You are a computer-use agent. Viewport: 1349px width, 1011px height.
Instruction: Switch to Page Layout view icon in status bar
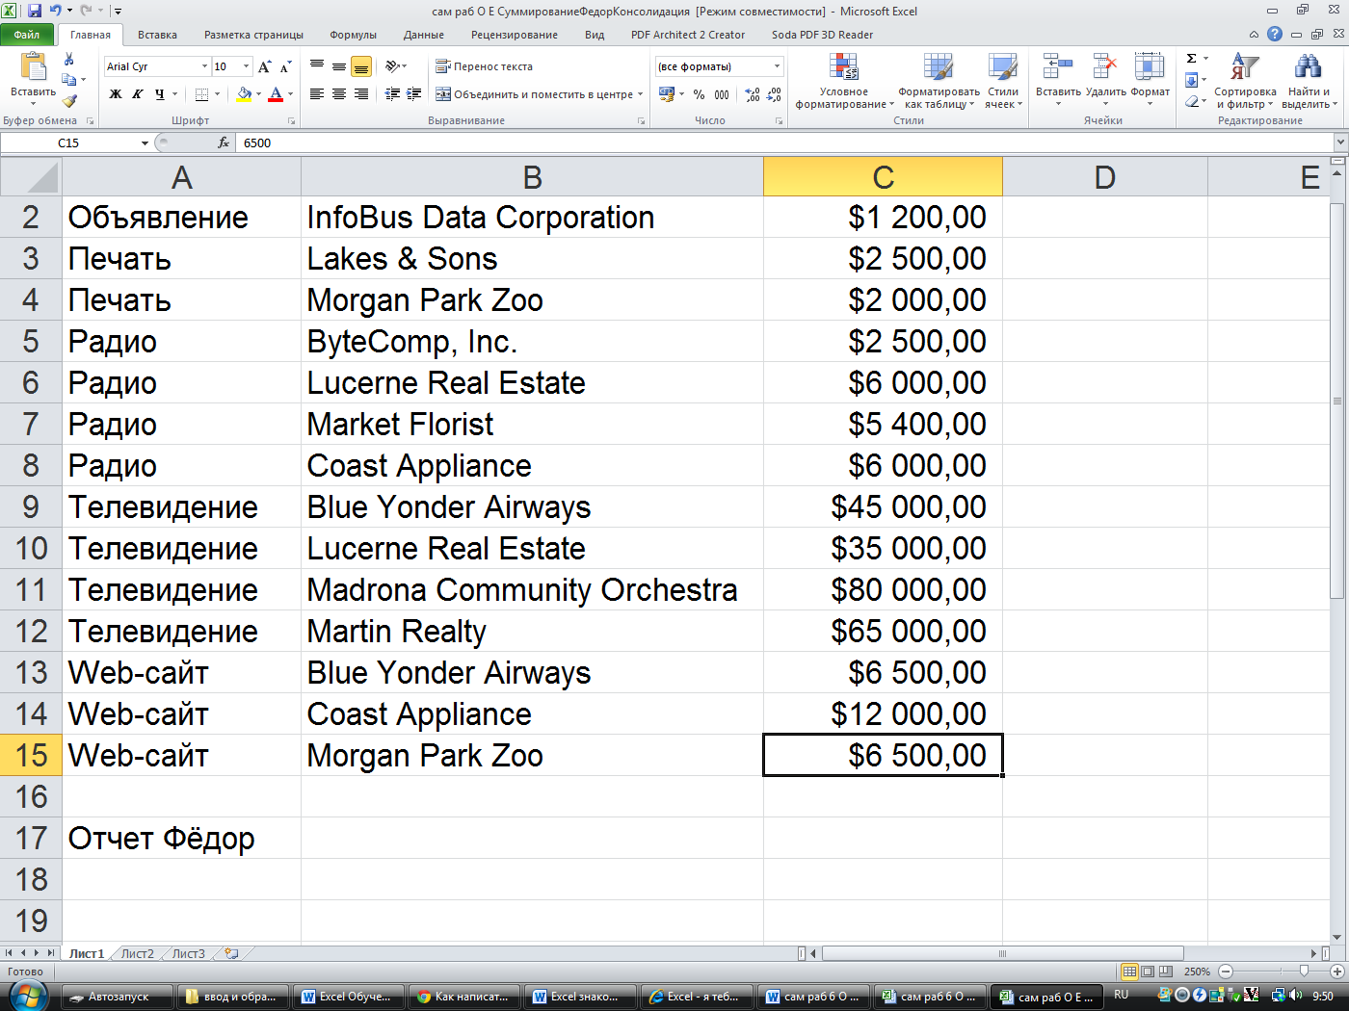[x=1148, y=972]
